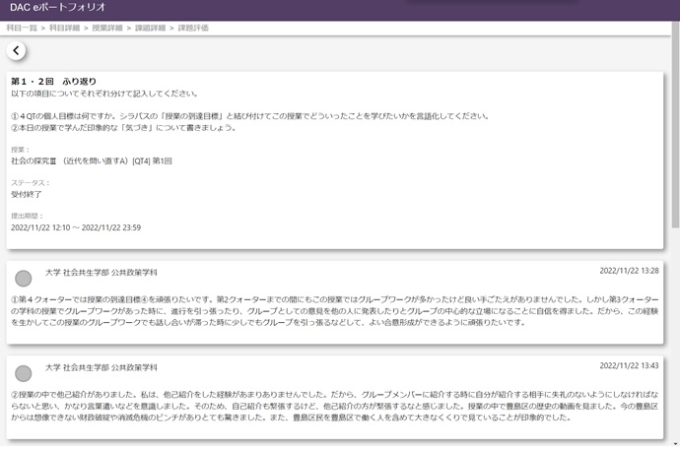Click the 第1・2回 ふり返り heading

tap(53, 82)
